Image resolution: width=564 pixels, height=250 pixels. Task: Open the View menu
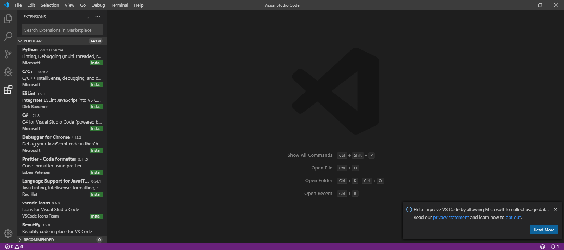pos(70,5)
